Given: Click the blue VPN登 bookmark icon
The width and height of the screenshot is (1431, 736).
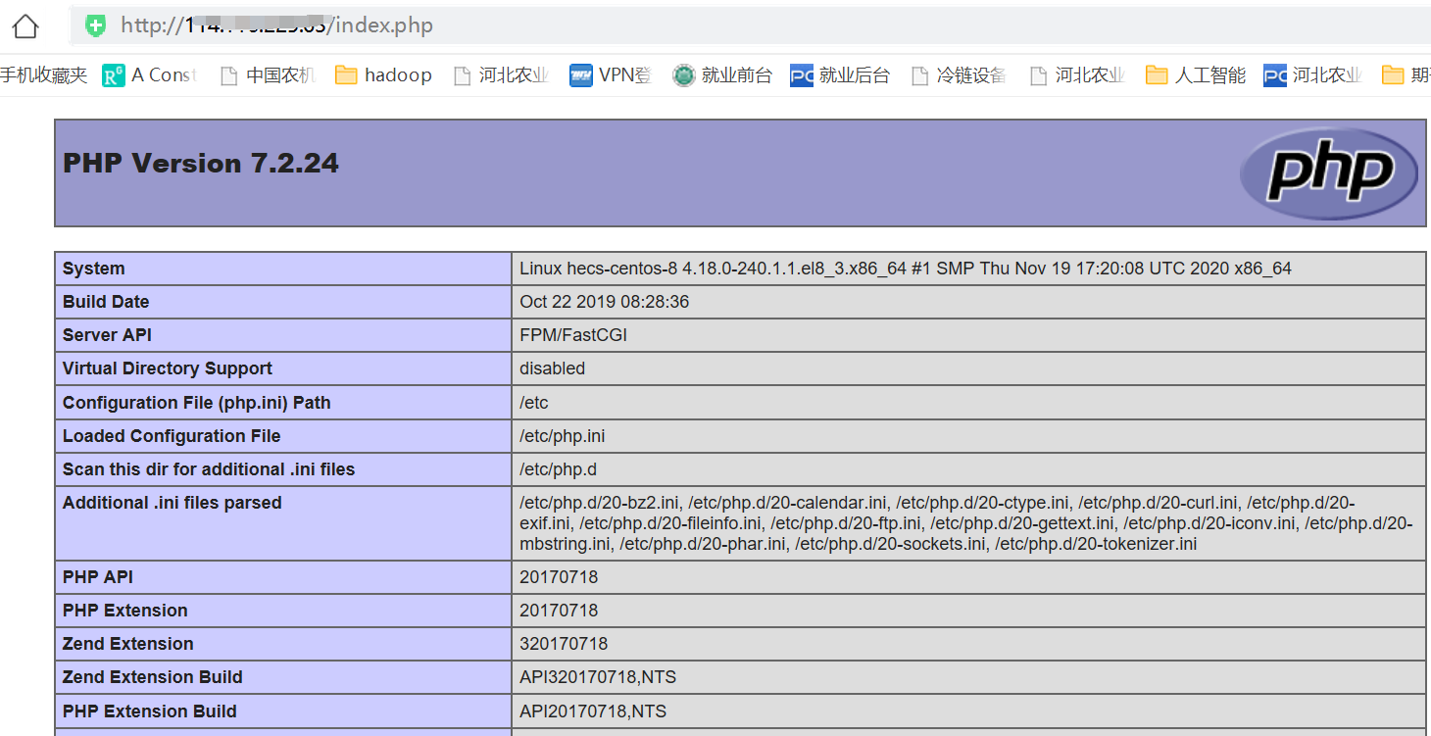Looking at the screenshot, I should click(580, 74).
